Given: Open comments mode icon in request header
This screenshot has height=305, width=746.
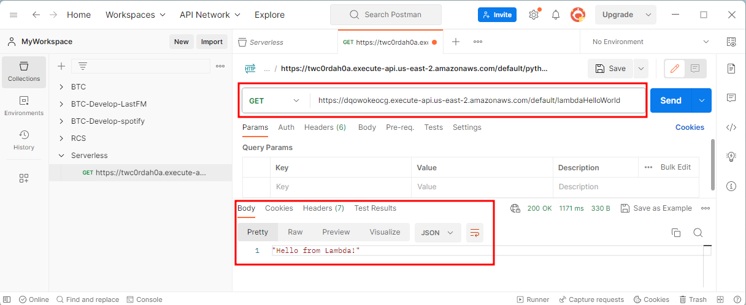Looking at the screenshot, I should pyautogui.click(x=695, y=69).
